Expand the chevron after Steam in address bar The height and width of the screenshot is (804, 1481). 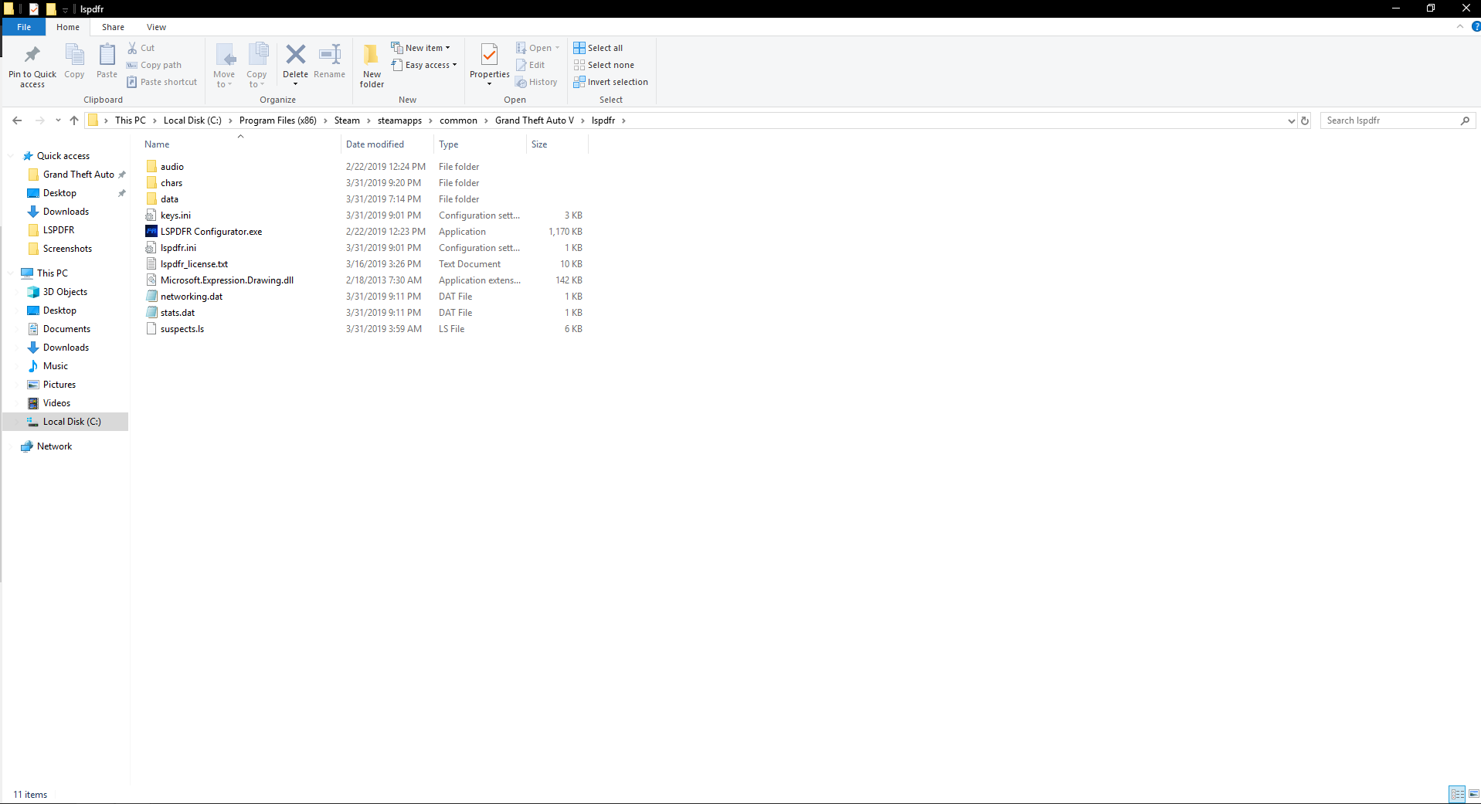[x=369, y=120]
